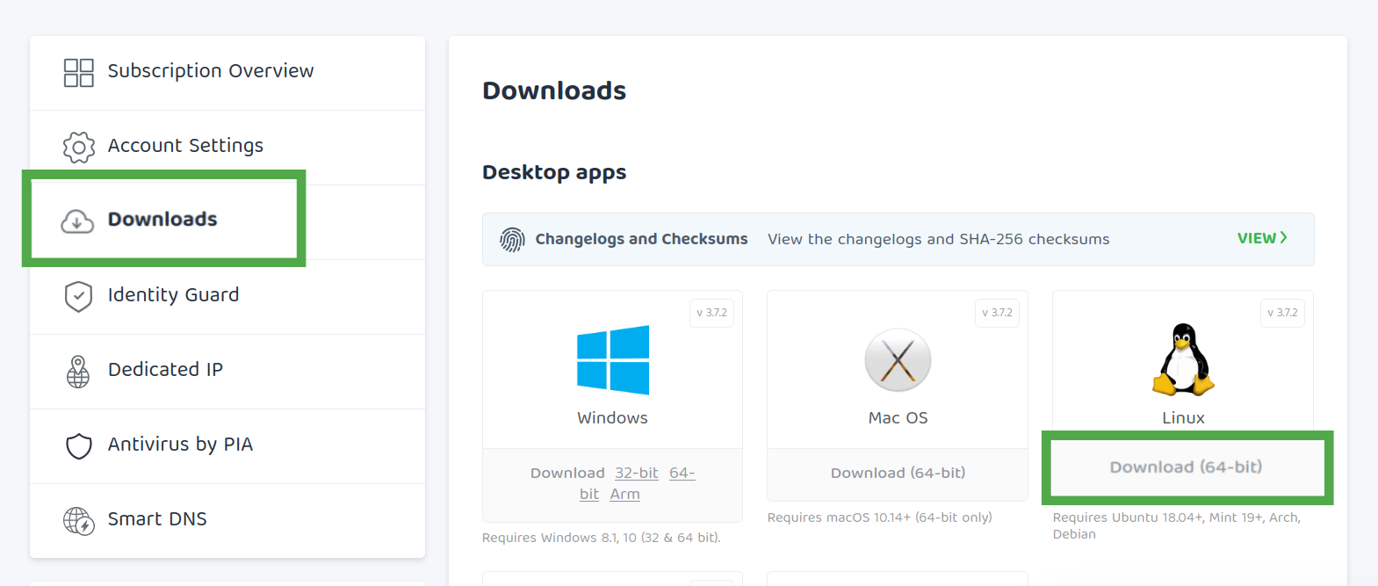
Task: Download the Windows 32-bit installer
Action: click(637, 473)
